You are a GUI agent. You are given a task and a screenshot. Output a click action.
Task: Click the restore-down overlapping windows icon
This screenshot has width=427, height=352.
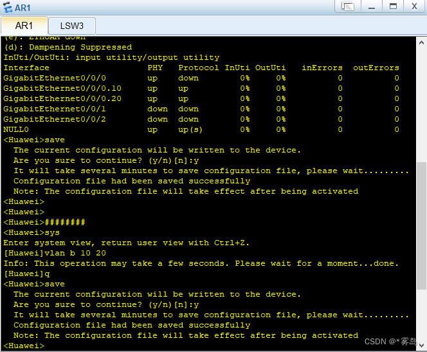[348, 6]
